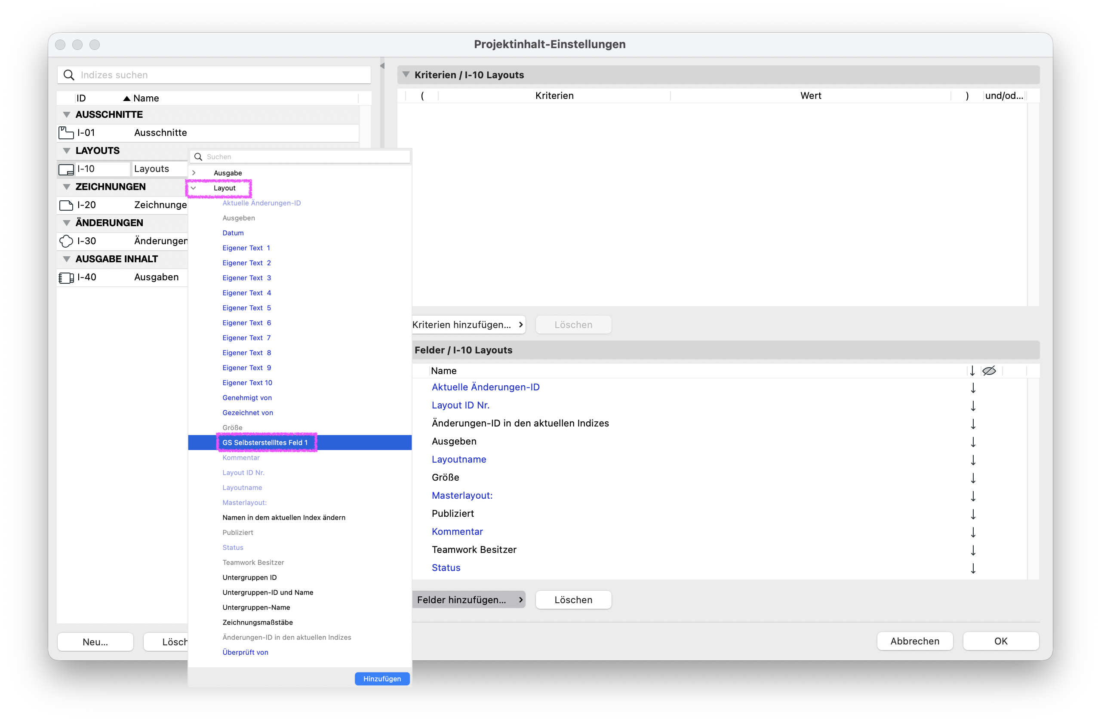Click the Layouts index icon for I-10
Viewport: 1101px width, 724px height.
[x=66, y=169]
